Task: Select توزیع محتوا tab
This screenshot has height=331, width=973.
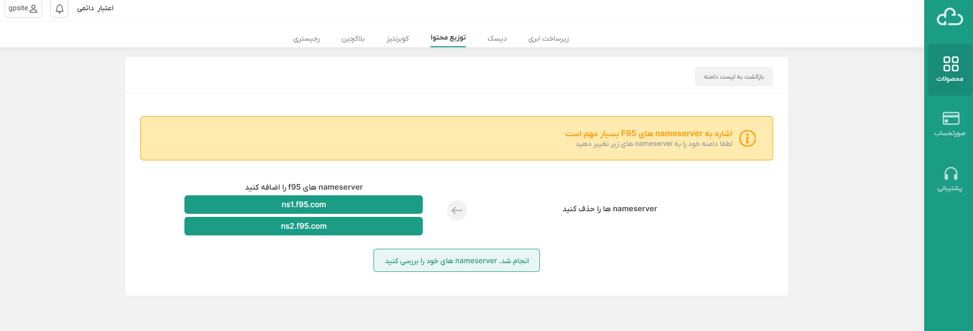Action: (x=448, y=38)
